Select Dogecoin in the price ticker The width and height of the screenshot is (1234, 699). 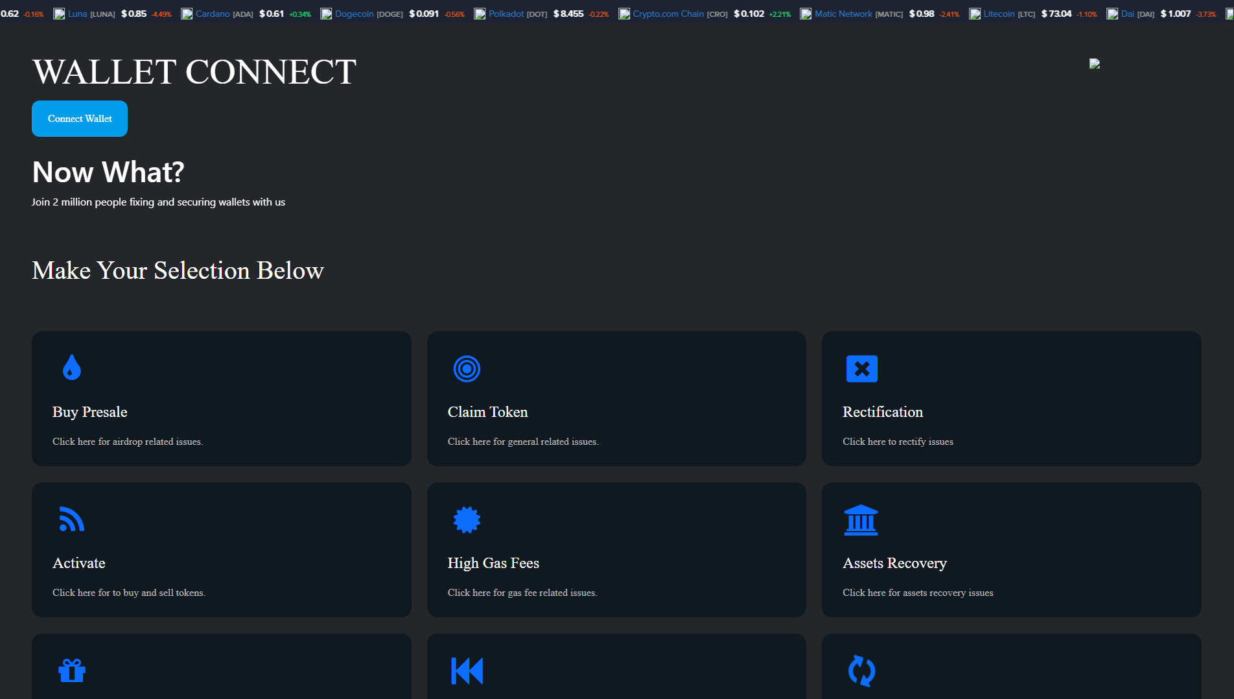point(355,14)
